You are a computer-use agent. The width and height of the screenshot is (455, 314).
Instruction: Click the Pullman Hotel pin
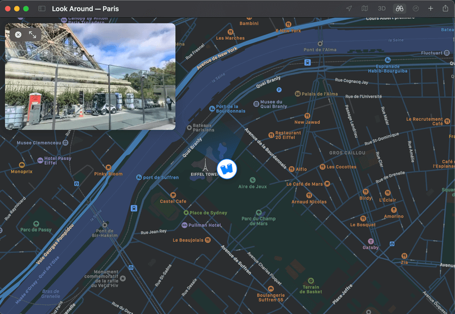point(184,225)
